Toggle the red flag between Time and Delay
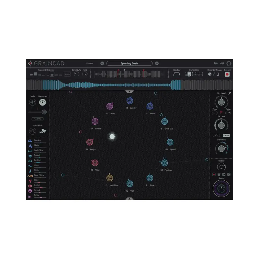The image size is (259, 259). pyautogui.click(x=221, y=112)
